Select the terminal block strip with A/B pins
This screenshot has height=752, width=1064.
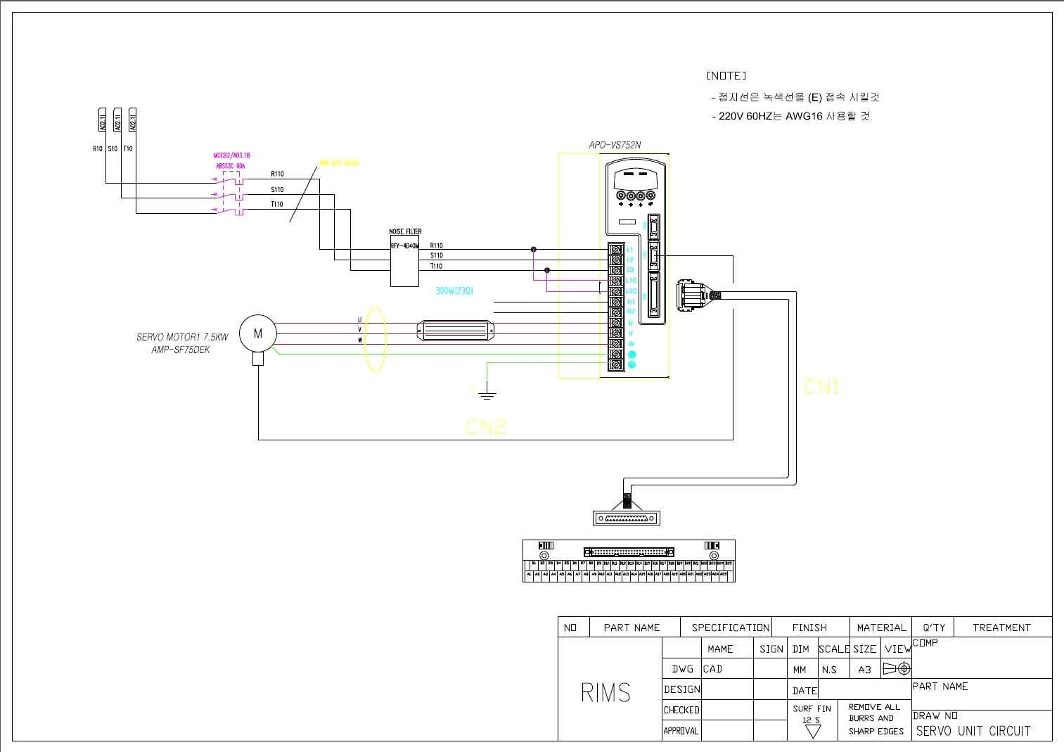coord(629,561)
